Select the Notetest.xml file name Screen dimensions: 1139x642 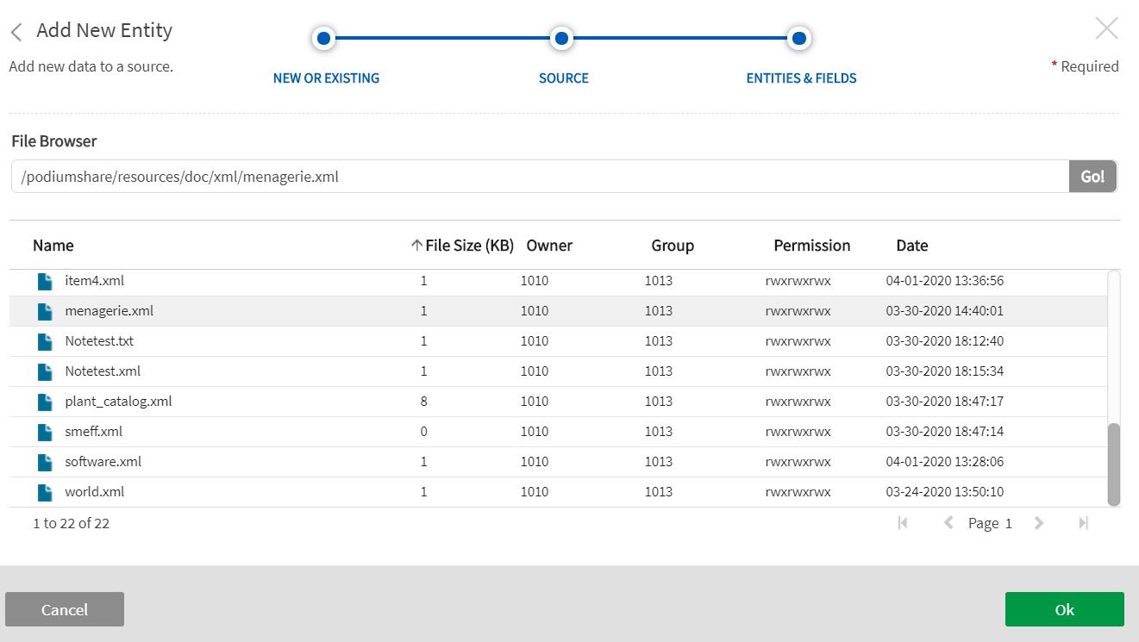(x=103, y=371)
